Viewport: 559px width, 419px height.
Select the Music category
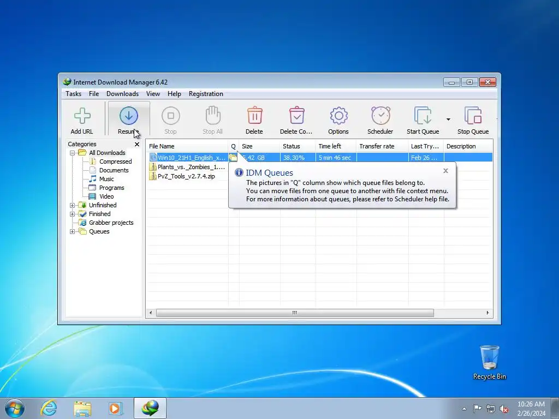(x=106, y=179)
